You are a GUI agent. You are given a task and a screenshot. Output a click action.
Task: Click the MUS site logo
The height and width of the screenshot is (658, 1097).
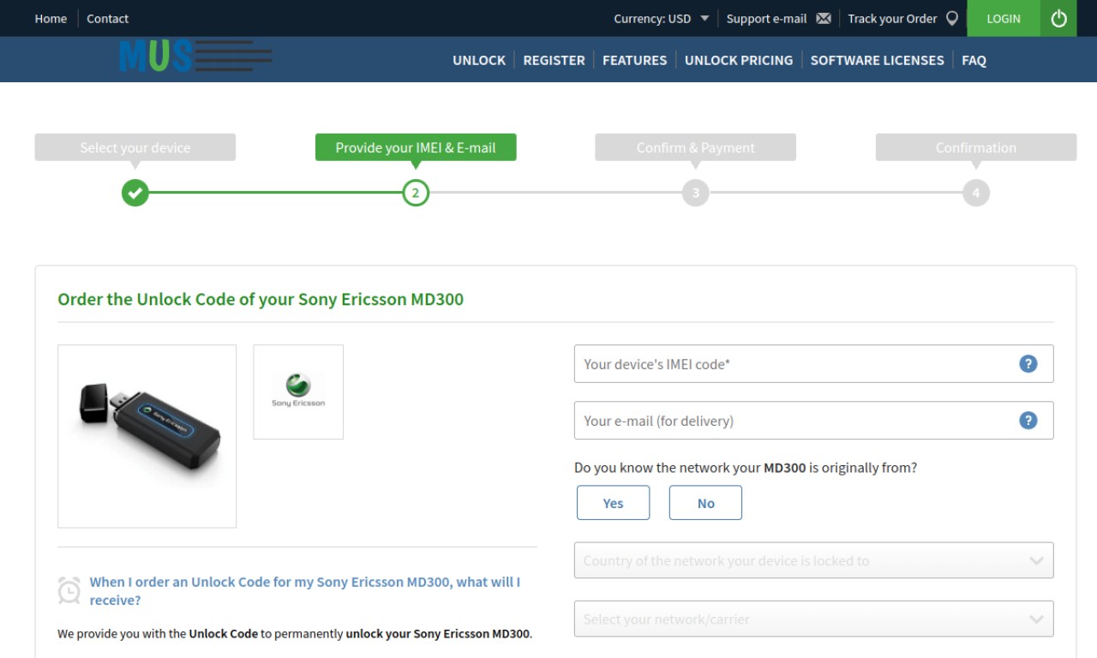click(x=195, y=57)
